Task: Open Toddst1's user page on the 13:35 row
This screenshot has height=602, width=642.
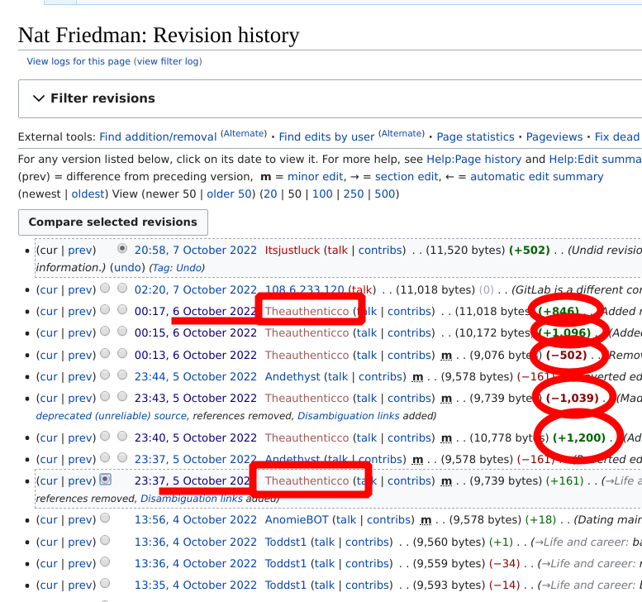Action: click(x=285, y=585)
